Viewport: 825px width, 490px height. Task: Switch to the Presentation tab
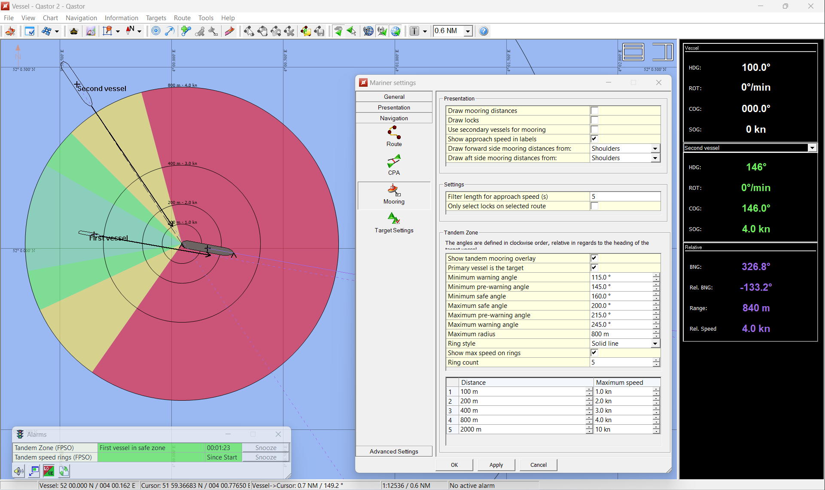click(394, 107)
